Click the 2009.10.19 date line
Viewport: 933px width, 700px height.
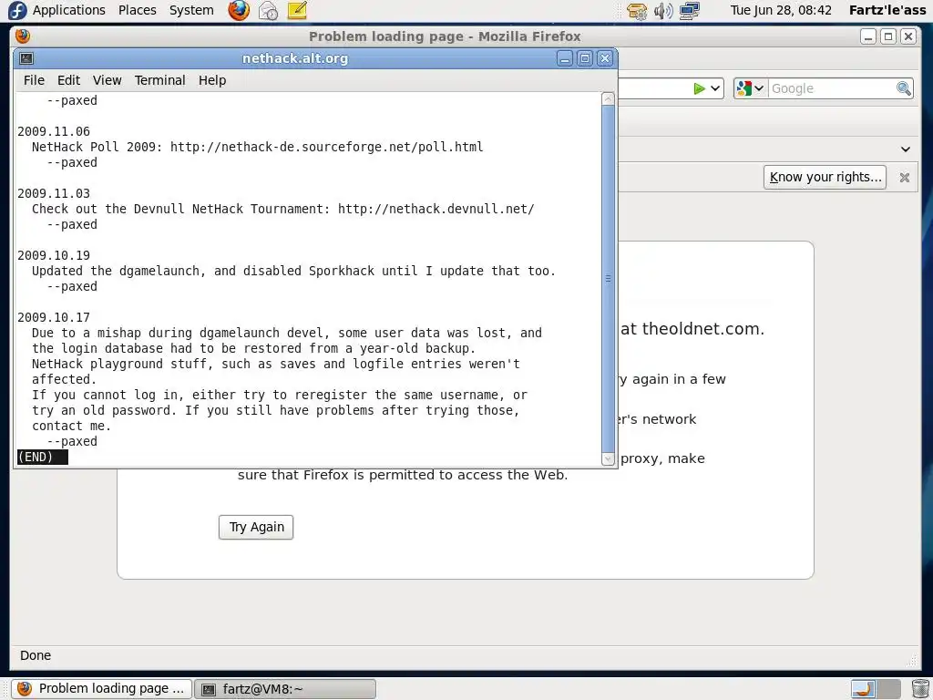click(x=54, y=255)
